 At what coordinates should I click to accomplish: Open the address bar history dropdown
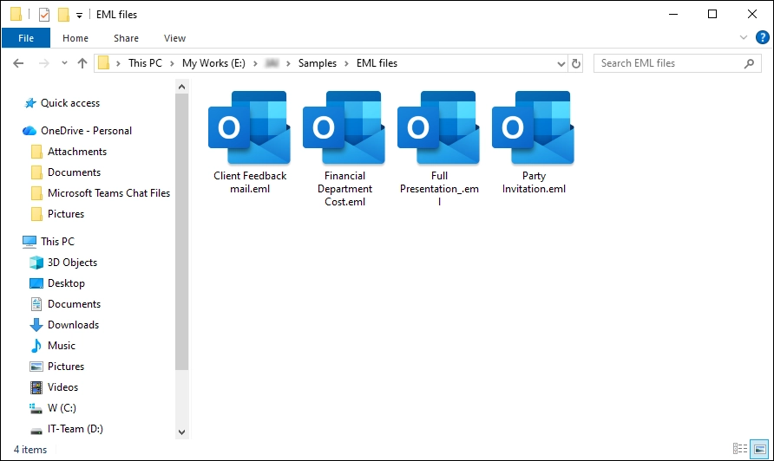[561, 63]
